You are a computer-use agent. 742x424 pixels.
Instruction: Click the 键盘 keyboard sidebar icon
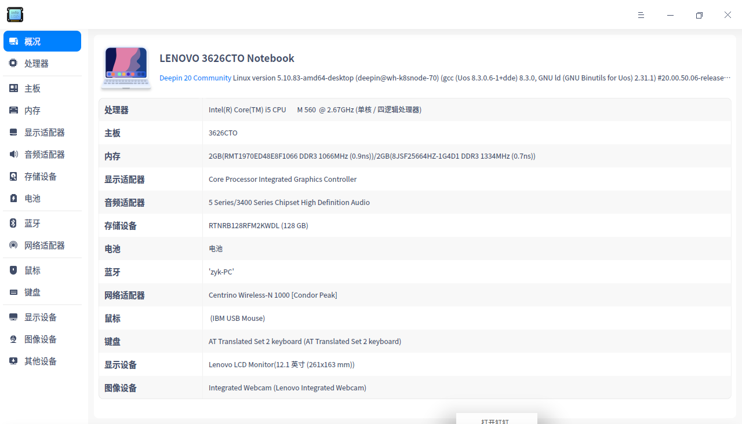point(13,293)
